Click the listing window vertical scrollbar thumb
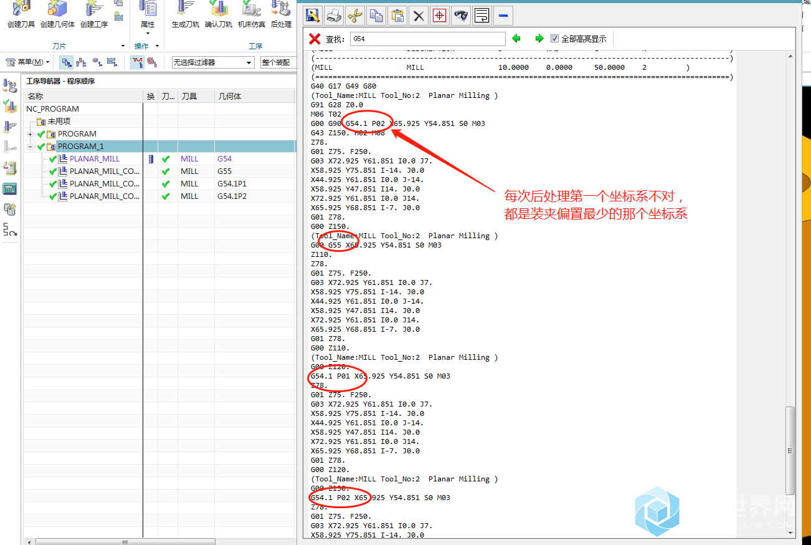811x545 pixels. point(790,450)
